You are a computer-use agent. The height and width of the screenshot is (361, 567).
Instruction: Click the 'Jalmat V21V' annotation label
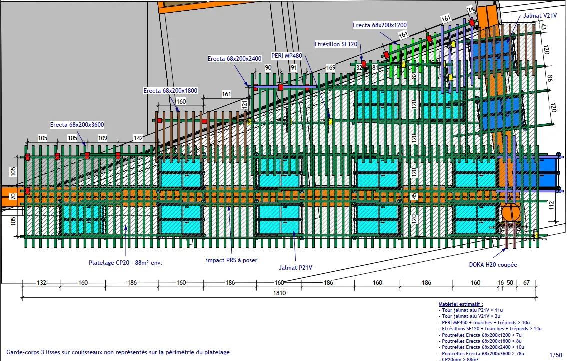[x=540, y=16]
